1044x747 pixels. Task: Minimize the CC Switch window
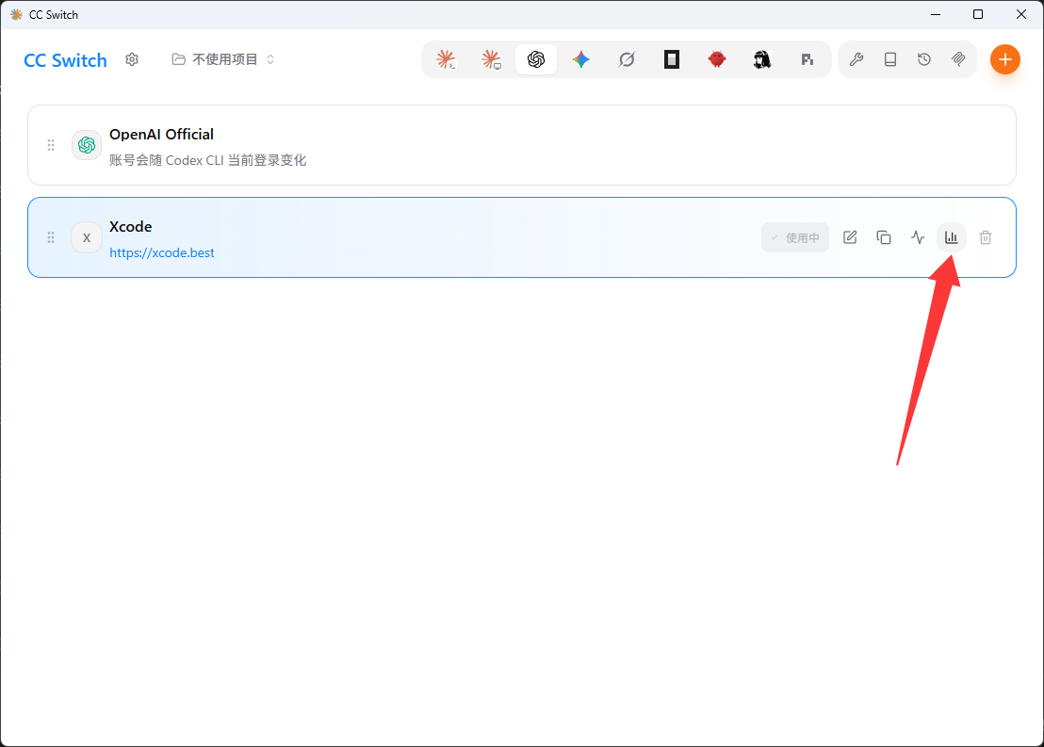[936, 15]
